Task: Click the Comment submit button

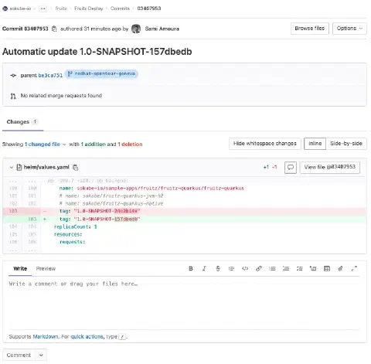Action: [19, 355]
